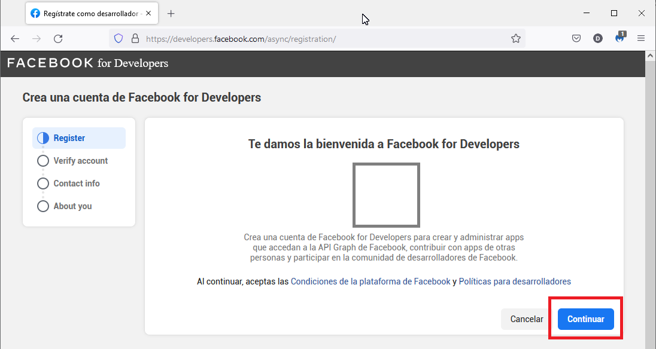Open new tab with plus icon

click(171, 13)
